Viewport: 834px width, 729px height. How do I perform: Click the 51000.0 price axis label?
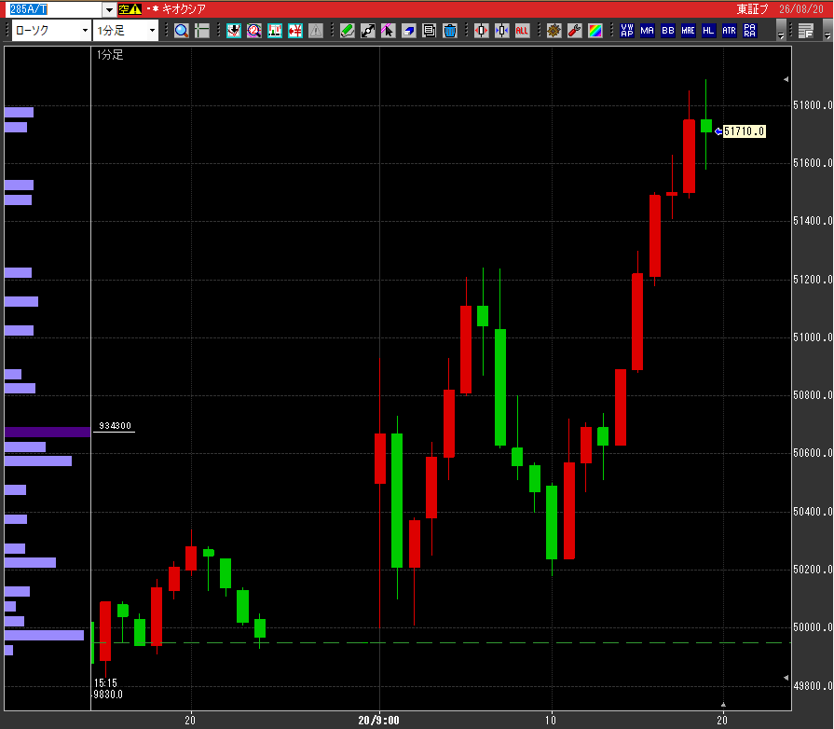tap(813, 337)
